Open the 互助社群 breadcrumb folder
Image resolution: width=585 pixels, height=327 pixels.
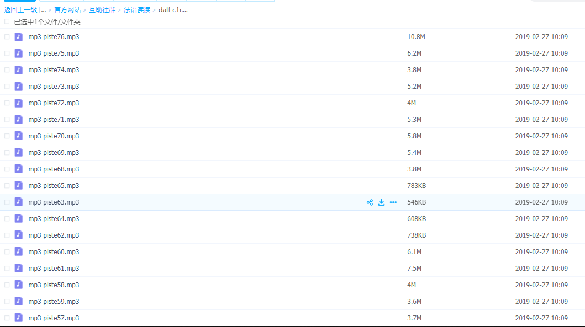pyautogui.click(x=102, y=10)
